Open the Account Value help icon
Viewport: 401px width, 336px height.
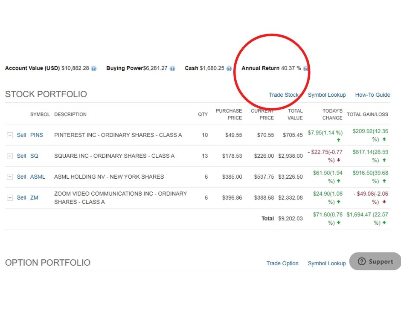coord(94,68)
